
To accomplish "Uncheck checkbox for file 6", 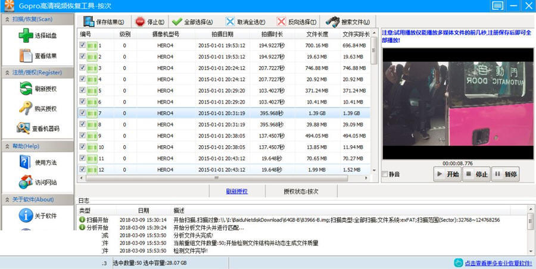I will point(82,101).
